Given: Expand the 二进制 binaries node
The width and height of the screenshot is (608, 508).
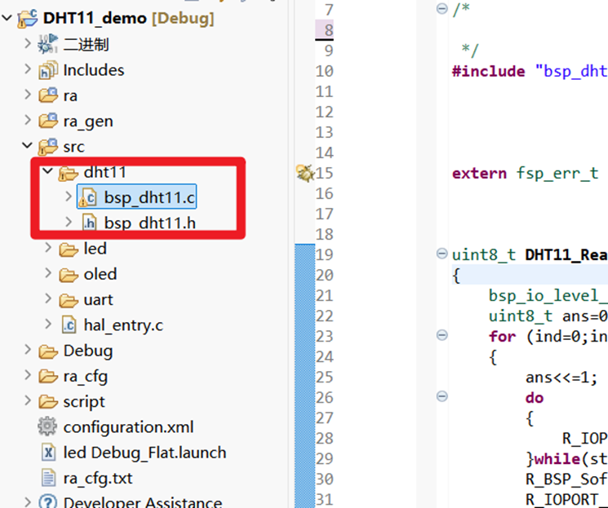Looking at the screenshot, I should 27,43.
